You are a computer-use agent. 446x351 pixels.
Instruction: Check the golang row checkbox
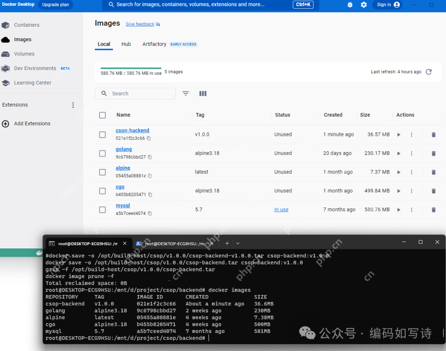click(x=102, y=154)
